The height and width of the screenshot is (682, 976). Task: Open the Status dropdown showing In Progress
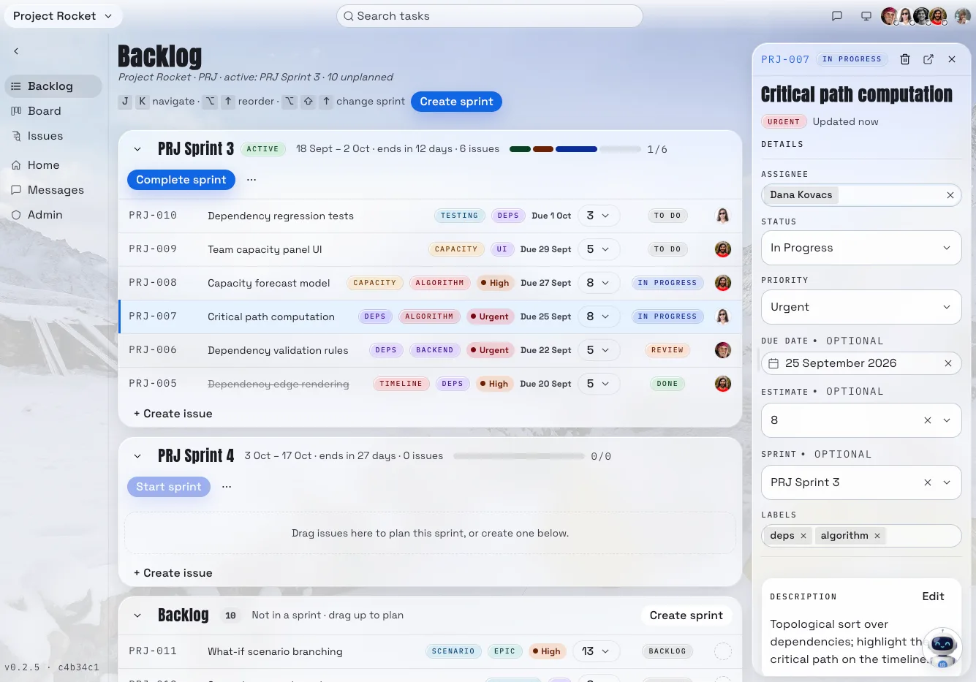click(861, 248)
